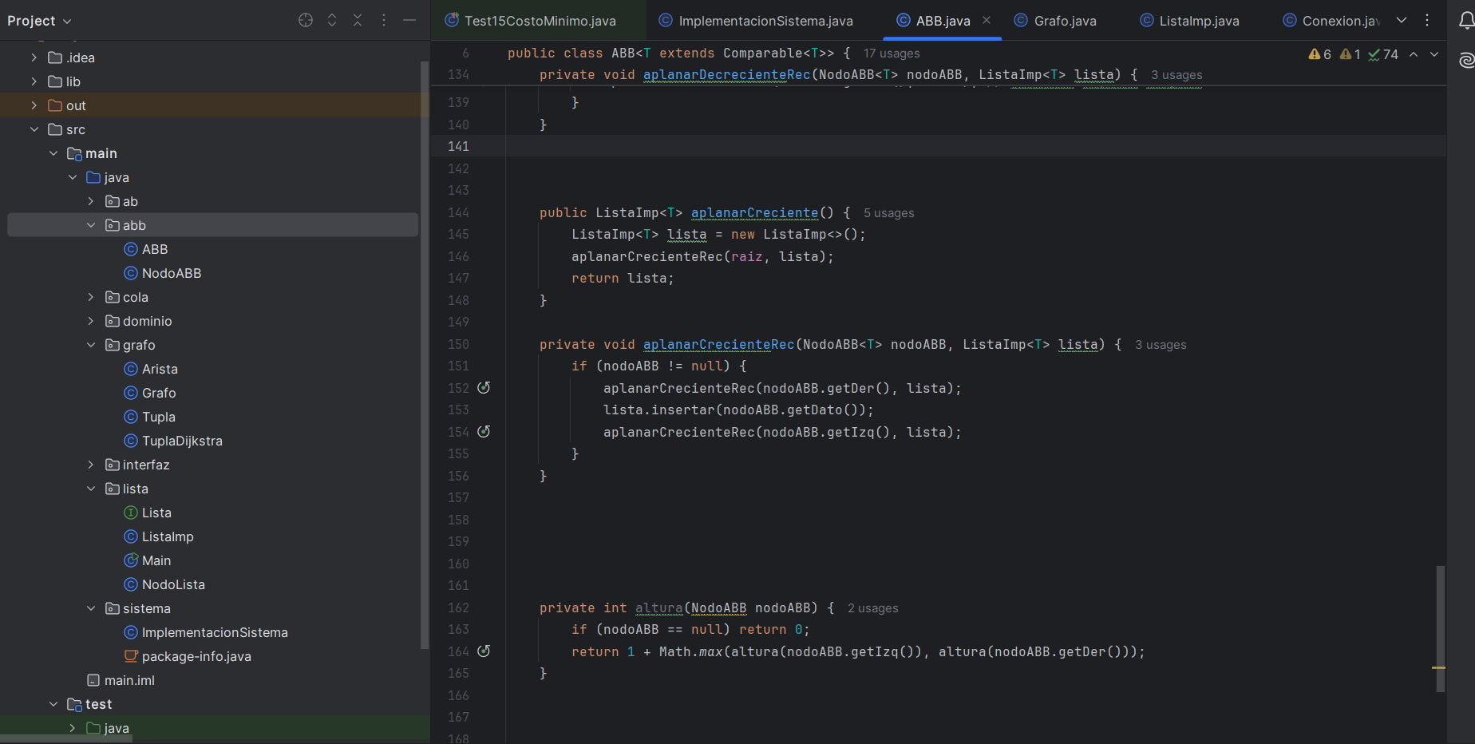
Task: Collapse the main module folder
Action: (x=53, y=153)
